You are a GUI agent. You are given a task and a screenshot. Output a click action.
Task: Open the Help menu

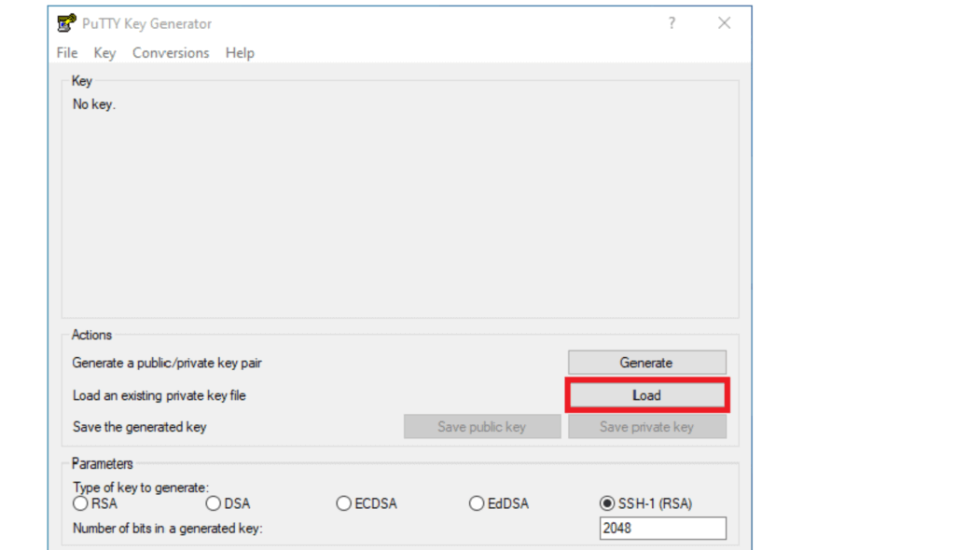pyautogui.click(x=240, y=53)
